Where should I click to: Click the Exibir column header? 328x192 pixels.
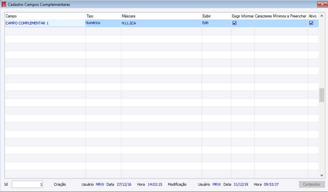pyautogui.click(x=216, y=16)
